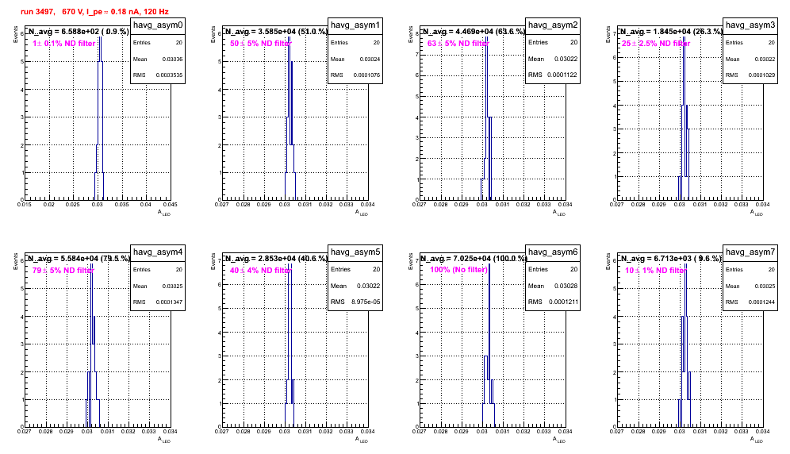Click N_avg = 3.585e+04 (51.0%) text

[276, 31]
